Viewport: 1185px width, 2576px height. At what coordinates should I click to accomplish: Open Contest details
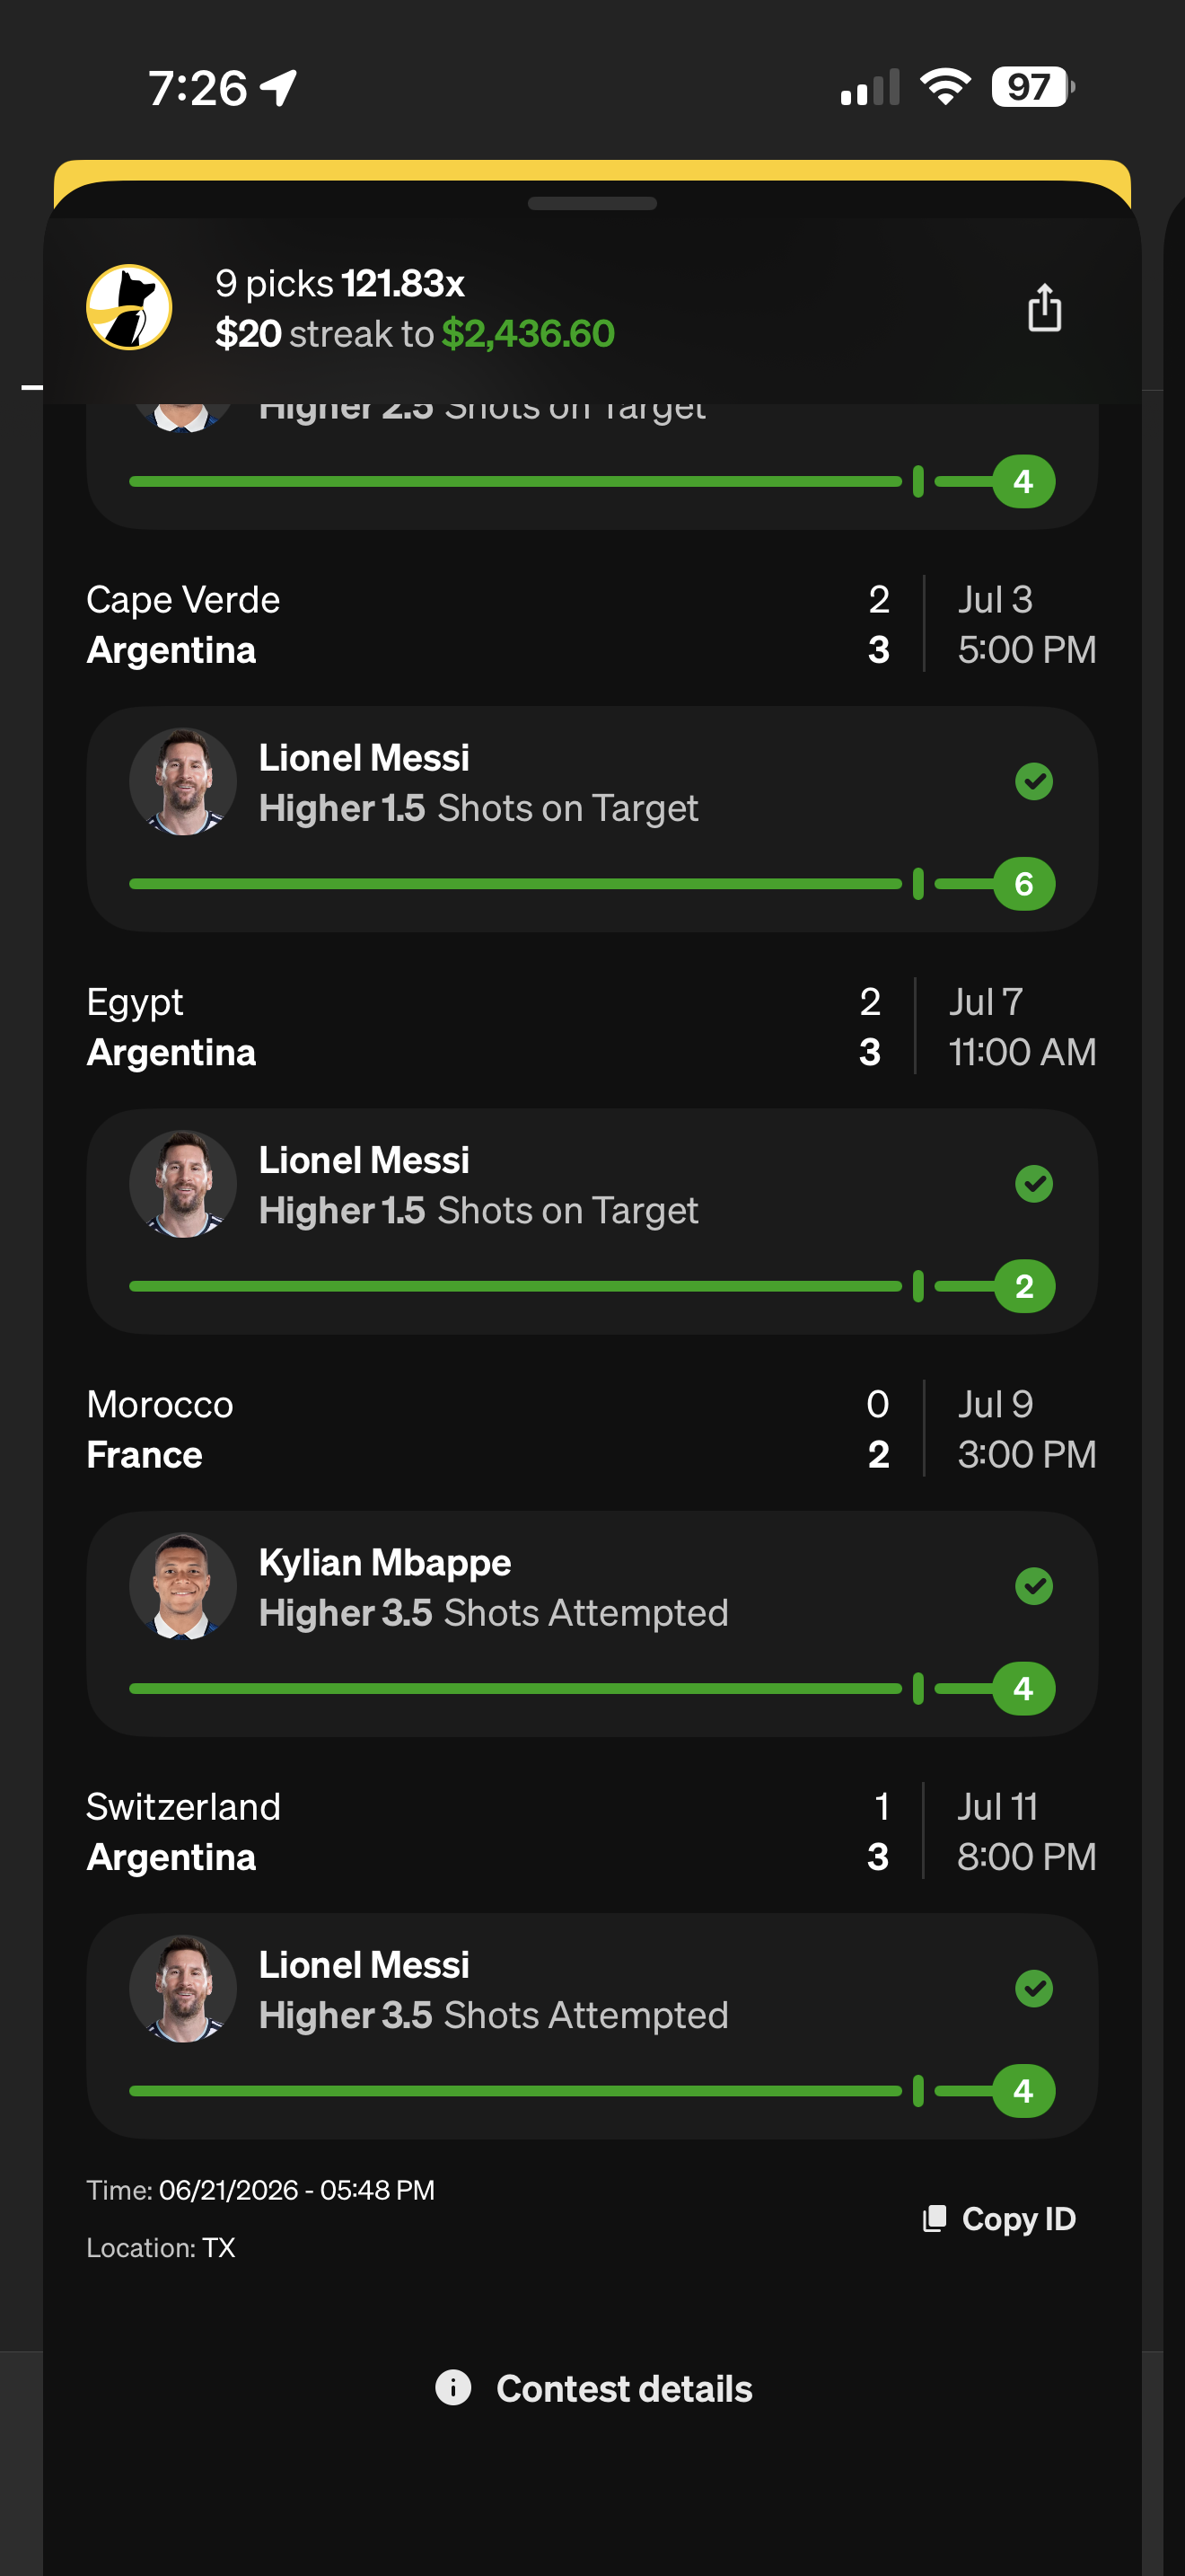[593, 2388]
